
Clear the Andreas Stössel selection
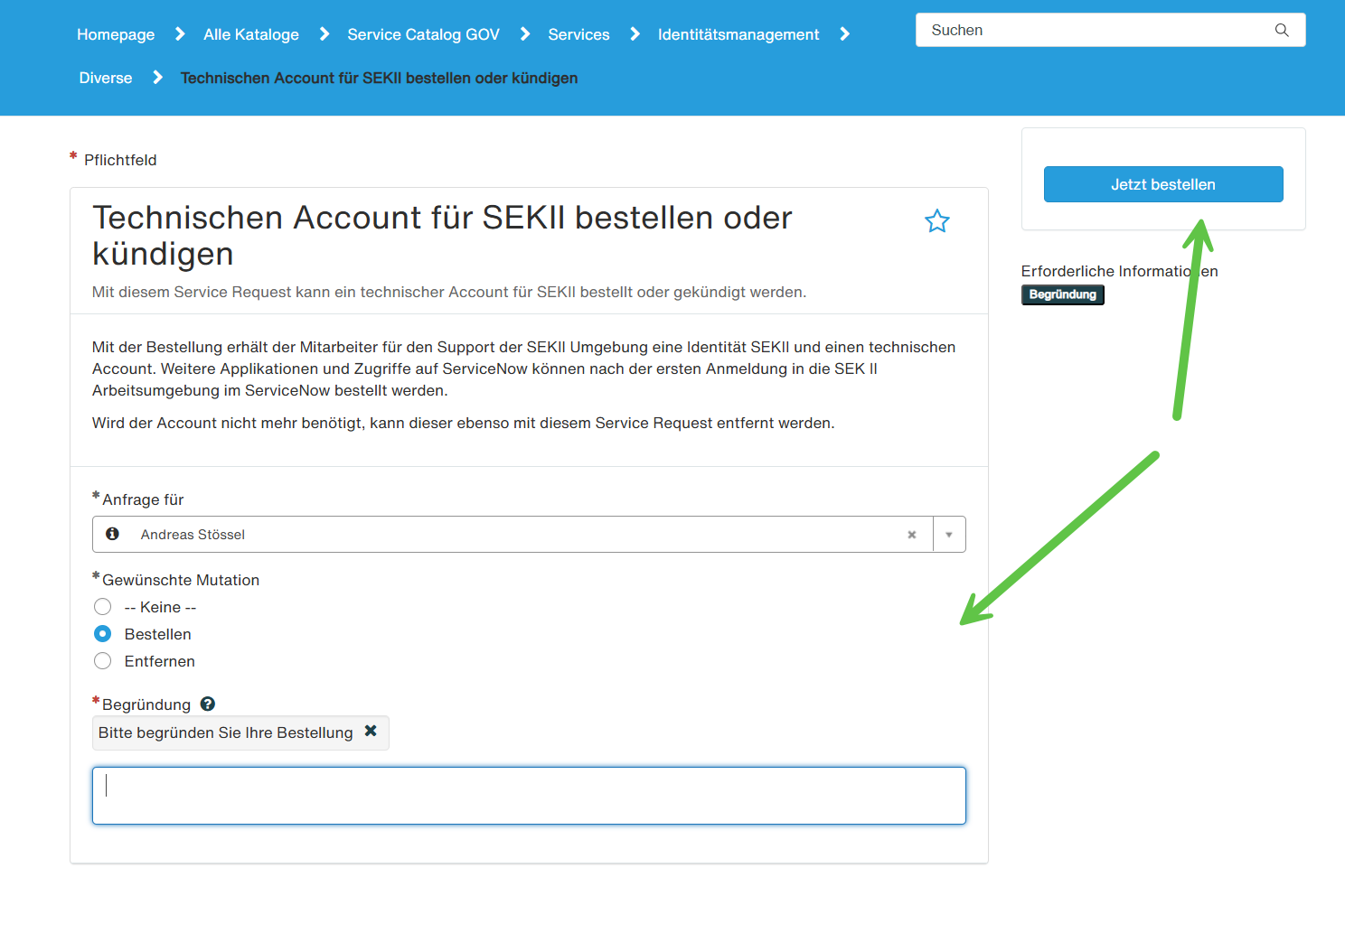pos(912,535)
